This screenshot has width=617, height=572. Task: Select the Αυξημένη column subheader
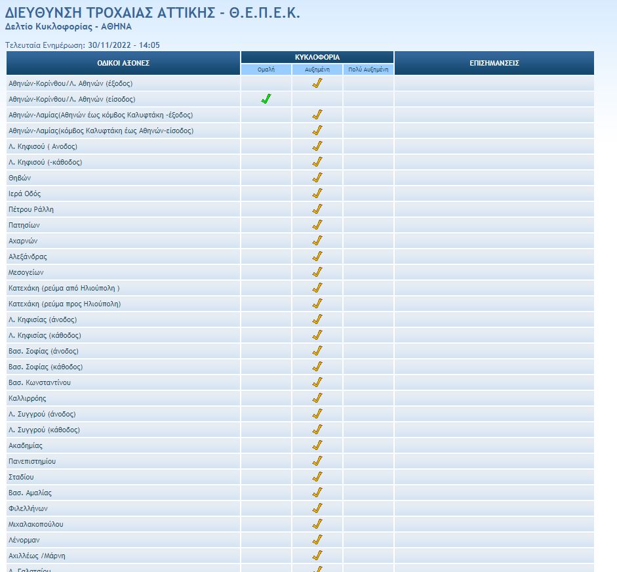(317, 69)
